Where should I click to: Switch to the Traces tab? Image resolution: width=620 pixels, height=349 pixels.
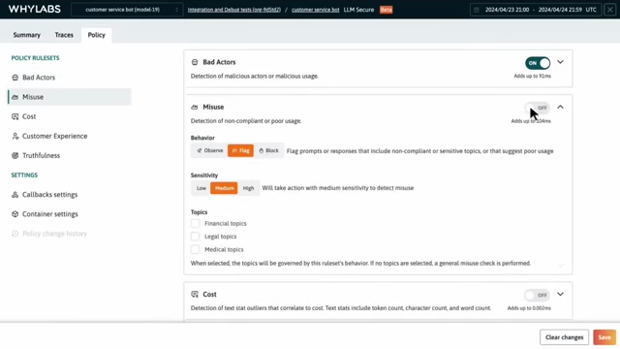[x=64, y=35]
